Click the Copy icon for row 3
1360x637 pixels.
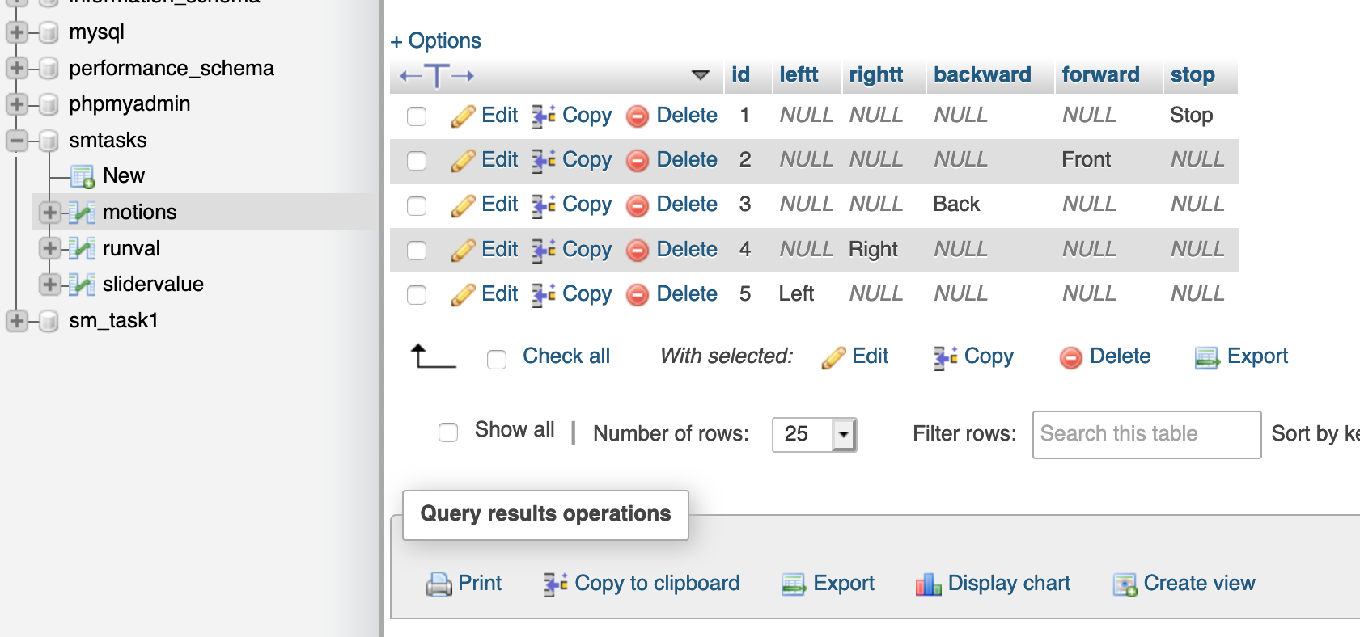click(x=543, y=205)
